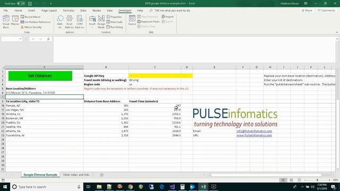Open Calculator from the taskbar
The height and width of the screenshot is (191, 340).
182,187
